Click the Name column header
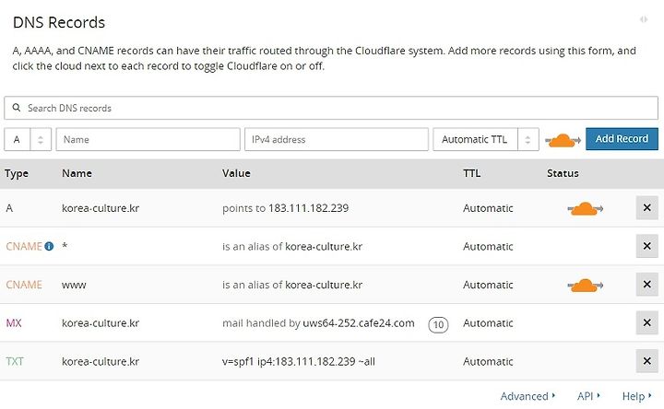Screen dimensions: 664x409 pyautogui.click(x=77, y=173)
